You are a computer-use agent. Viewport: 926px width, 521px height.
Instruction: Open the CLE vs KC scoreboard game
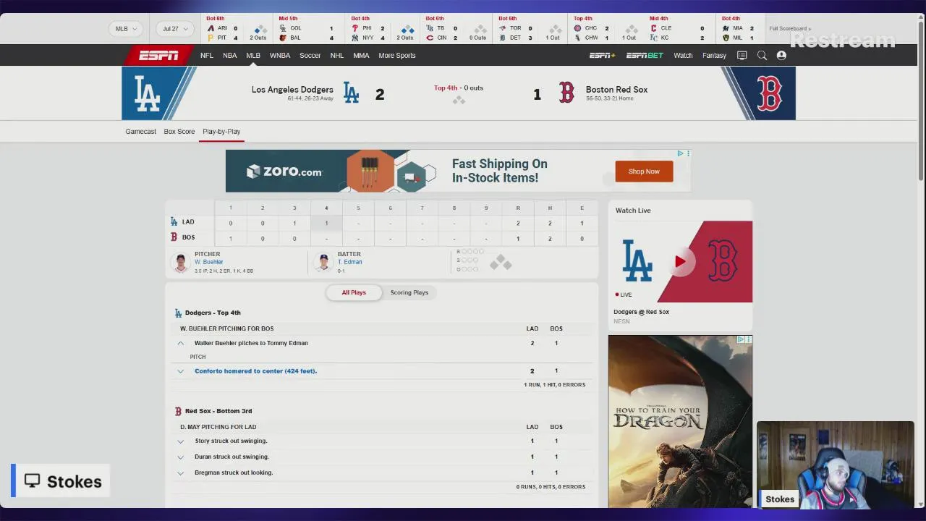click(679, 29)
